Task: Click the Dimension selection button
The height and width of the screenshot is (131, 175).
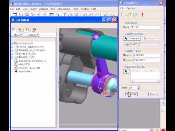Action: (x=132, y=39)
